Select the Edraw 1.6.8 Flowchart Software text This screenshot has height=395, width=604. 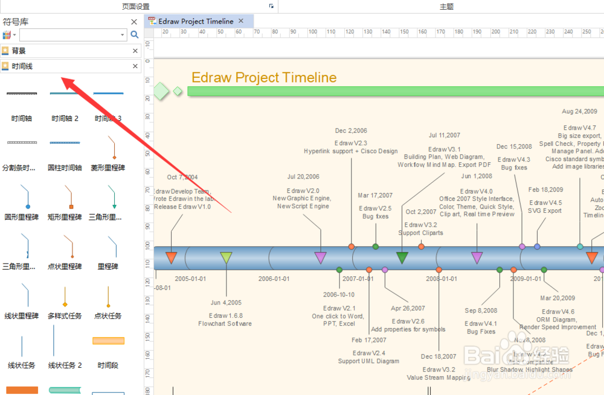point(225,320)
